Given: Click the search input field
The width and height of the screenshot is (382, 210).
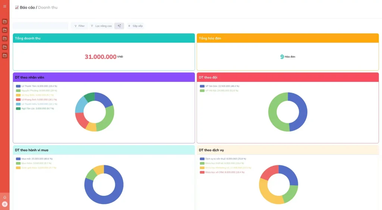Looking at the screenshot, I should [40, 26].
